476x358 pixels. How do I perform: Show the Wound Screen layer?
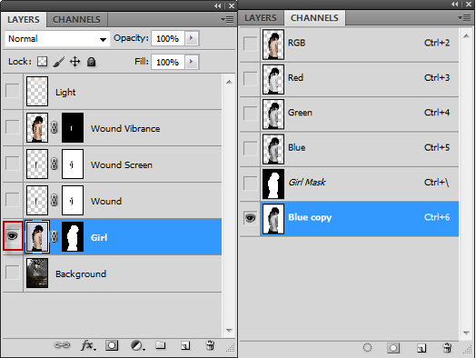(x=13, y=164)
